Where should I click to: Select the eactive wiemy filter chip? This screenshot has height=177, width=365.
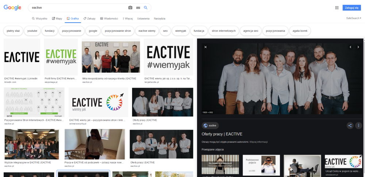(147, 31)
